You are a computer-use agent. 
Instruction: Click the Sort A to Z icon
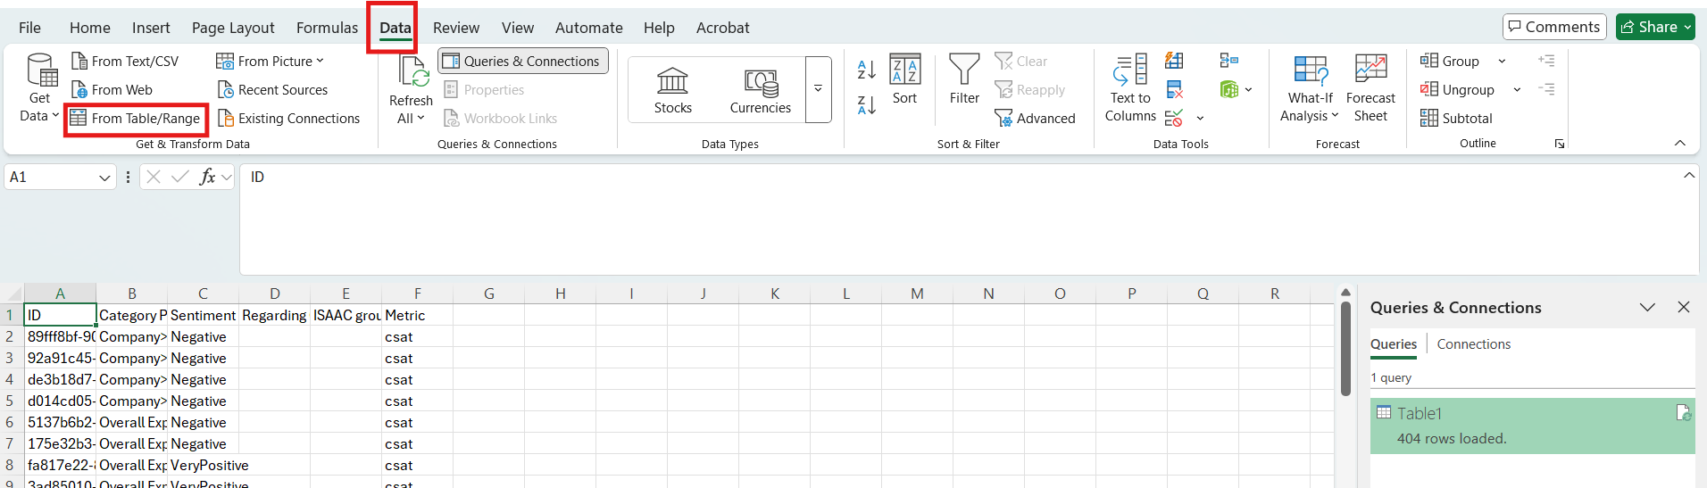(866, 70)
